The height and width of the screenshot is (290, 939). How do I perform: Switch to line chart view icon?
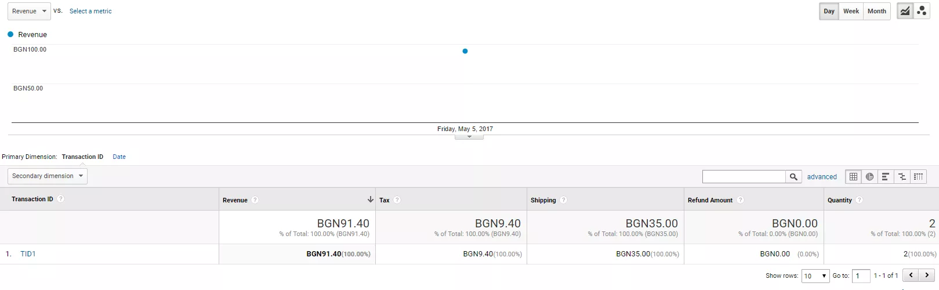(x=905, y=11)
